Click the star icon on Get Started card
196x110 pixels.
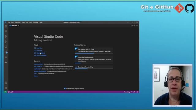click(76, 49)
